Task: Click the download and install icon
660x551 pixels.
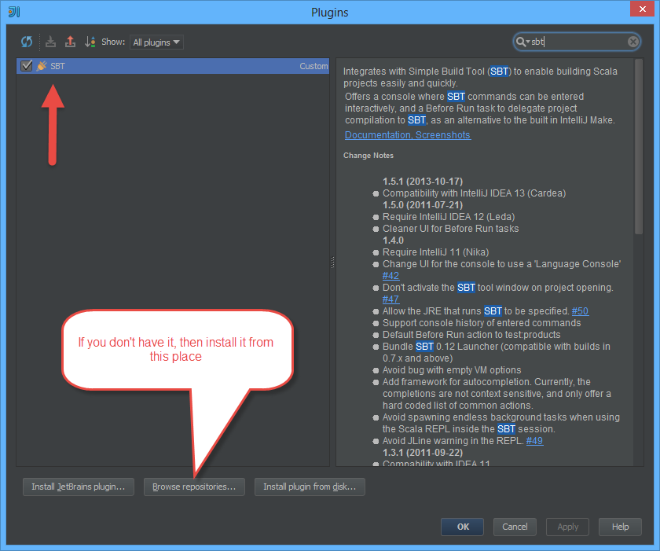Action: [x=50, y=42]
